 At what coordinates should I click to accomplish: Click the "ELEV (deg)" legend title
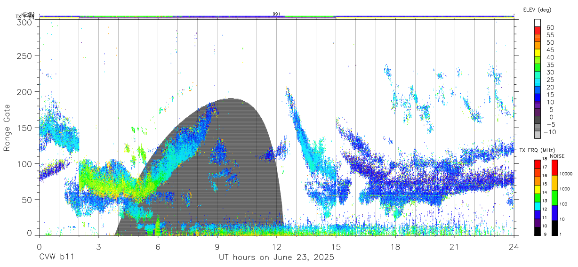point(537,10)
